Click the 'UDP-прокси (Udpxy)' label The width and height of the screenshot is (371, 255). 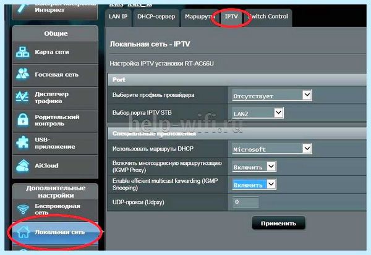(138, 203)
